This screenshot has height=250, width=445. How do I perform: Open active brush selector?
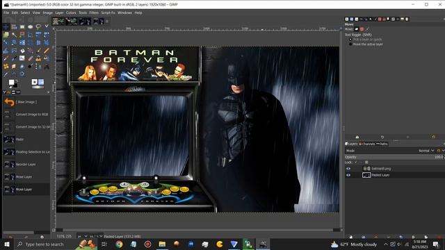(x=35, y=82)
